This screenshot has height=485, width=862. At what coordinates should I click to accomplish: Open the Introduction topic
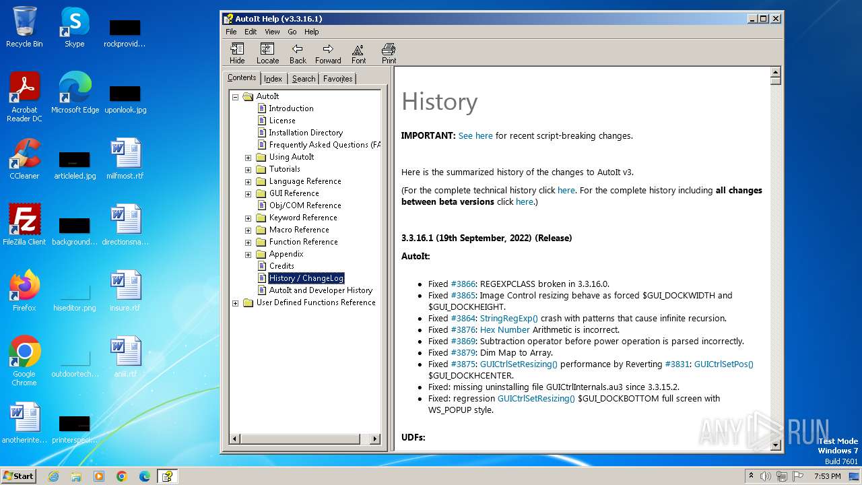coord(291,108)
